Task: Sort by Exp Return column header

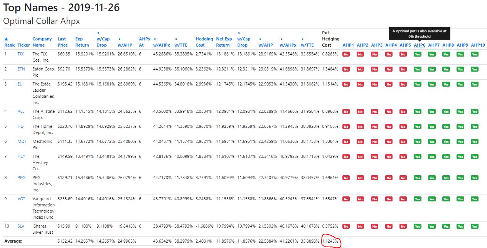Action: (82, 42)
